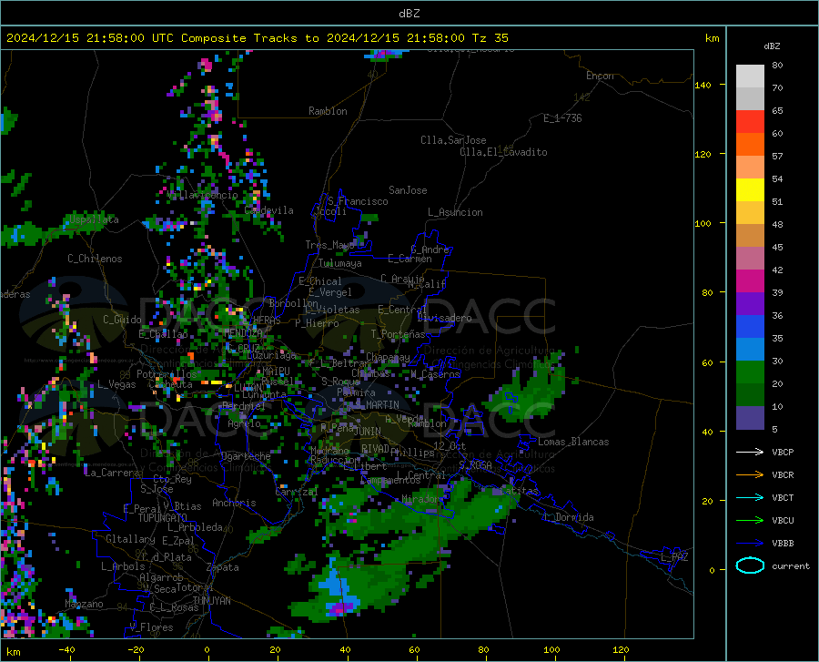This screenshot has width=819, height=662.
Task: Click the 'JUNIN' place label
Action: pyautogui.click(x=368, y=431)
